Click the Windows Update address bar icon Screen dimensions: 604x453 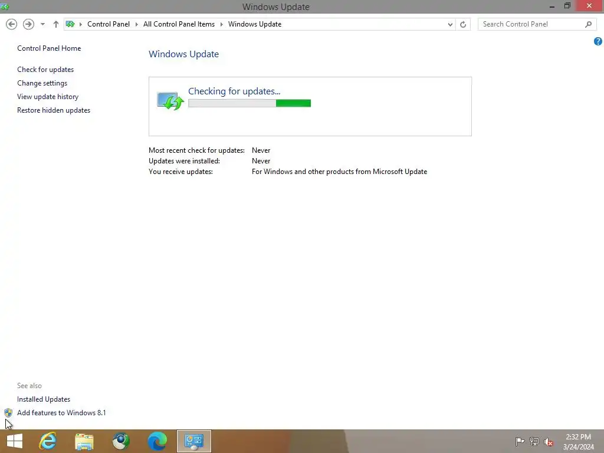[70, 24]
